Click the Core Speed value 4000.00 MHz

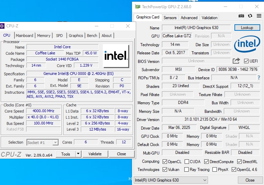[43, 111]
